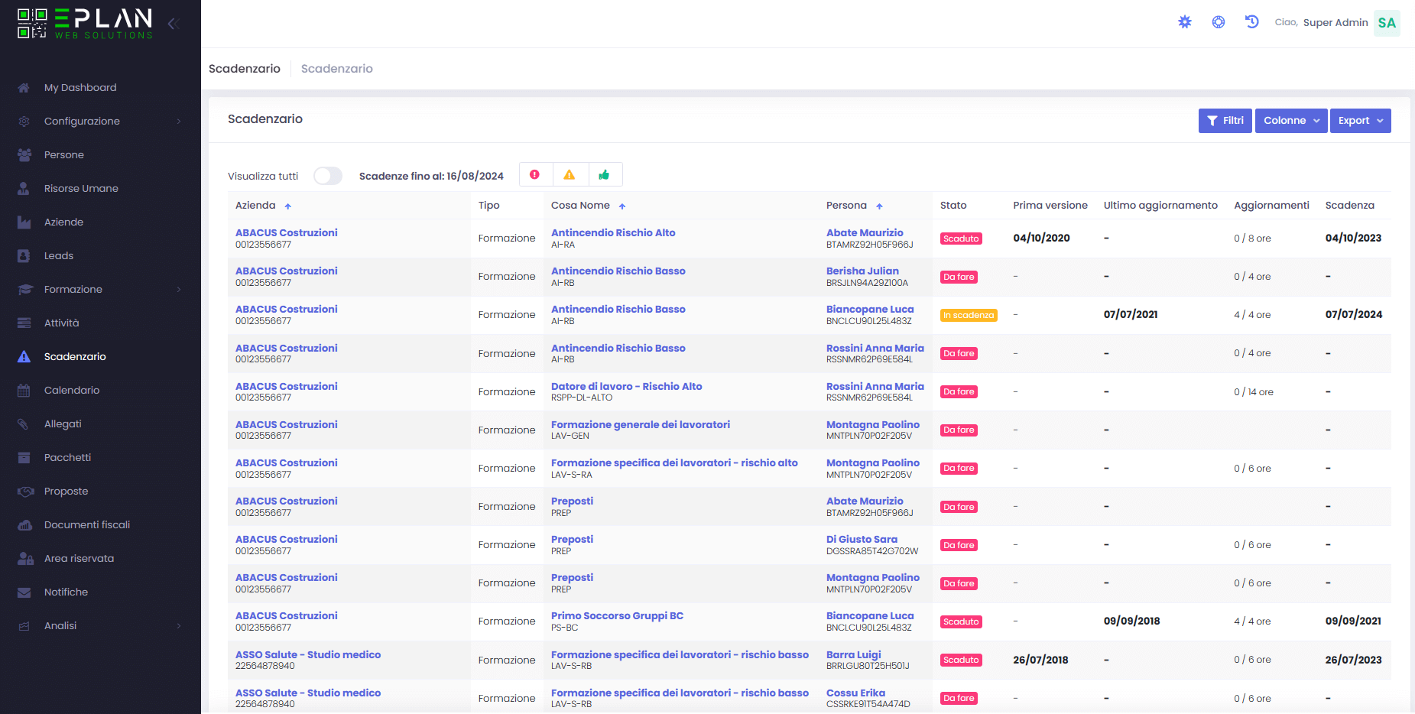
Task: Filter by expired red alert icon
Action: tap(535, 175)
